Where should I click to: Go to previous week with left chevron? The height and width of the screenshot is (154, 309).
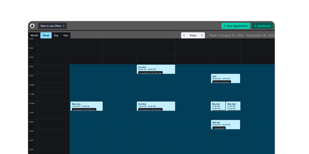tap(184, 35)
